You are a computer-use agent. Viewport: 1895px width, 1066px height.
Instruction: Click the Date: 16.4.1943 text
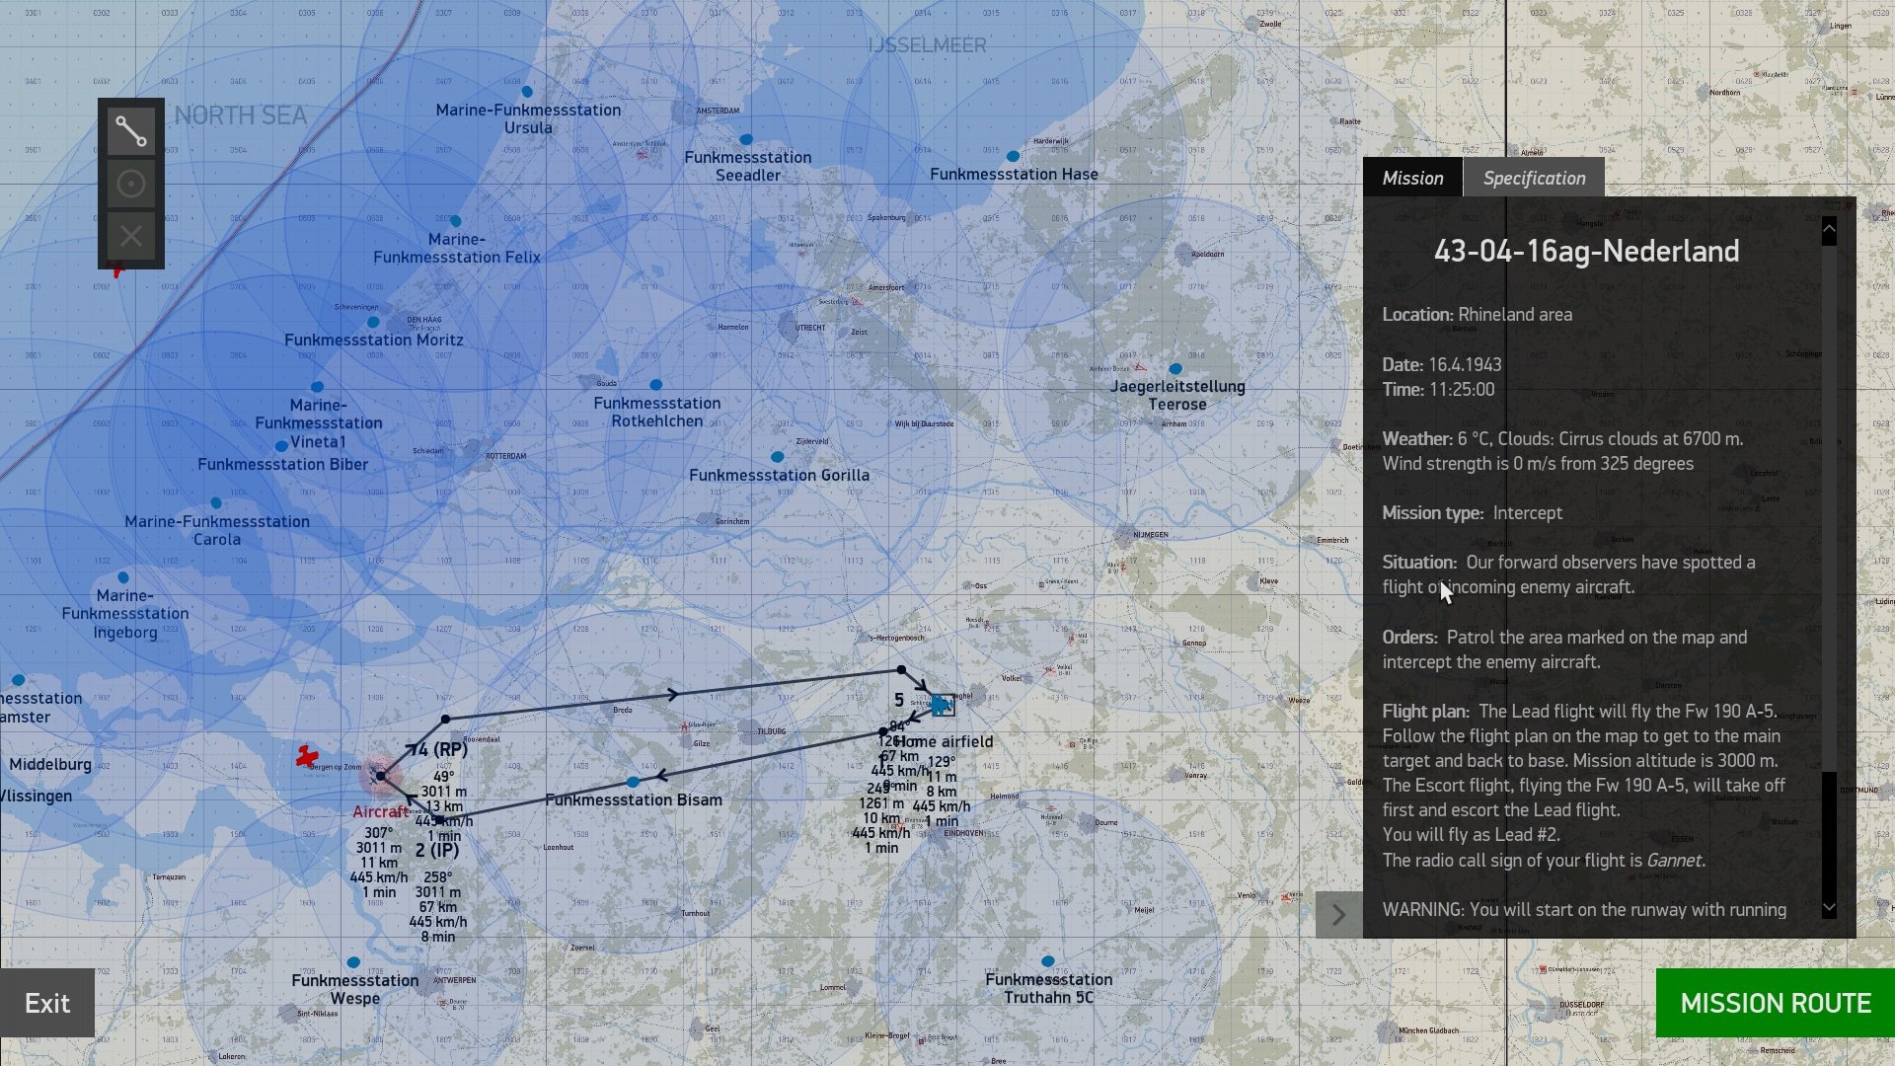click(1441, 364)
